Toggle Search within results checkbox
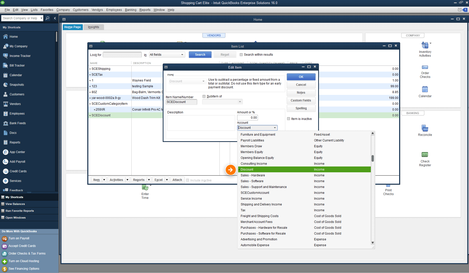Viewport: 469px width, 273px height. point(241,55)
